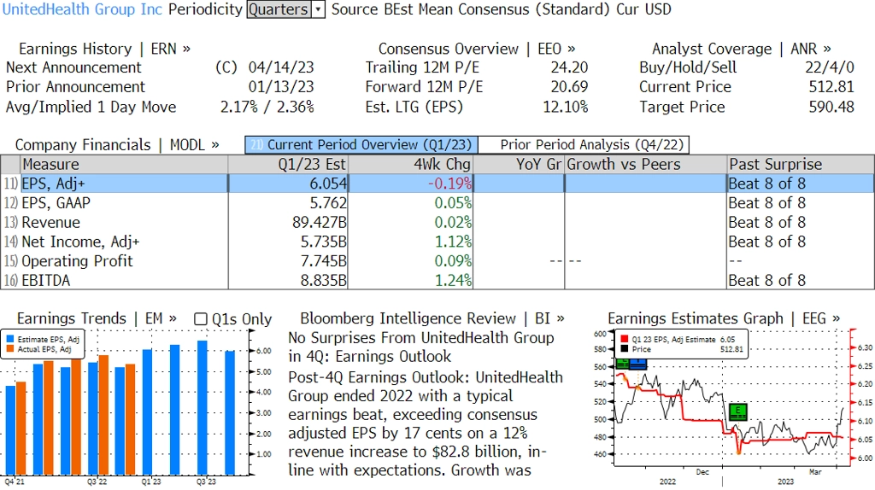
Task: Click the UnitedHealth Group Inc company name
Action: pos(82,9)
